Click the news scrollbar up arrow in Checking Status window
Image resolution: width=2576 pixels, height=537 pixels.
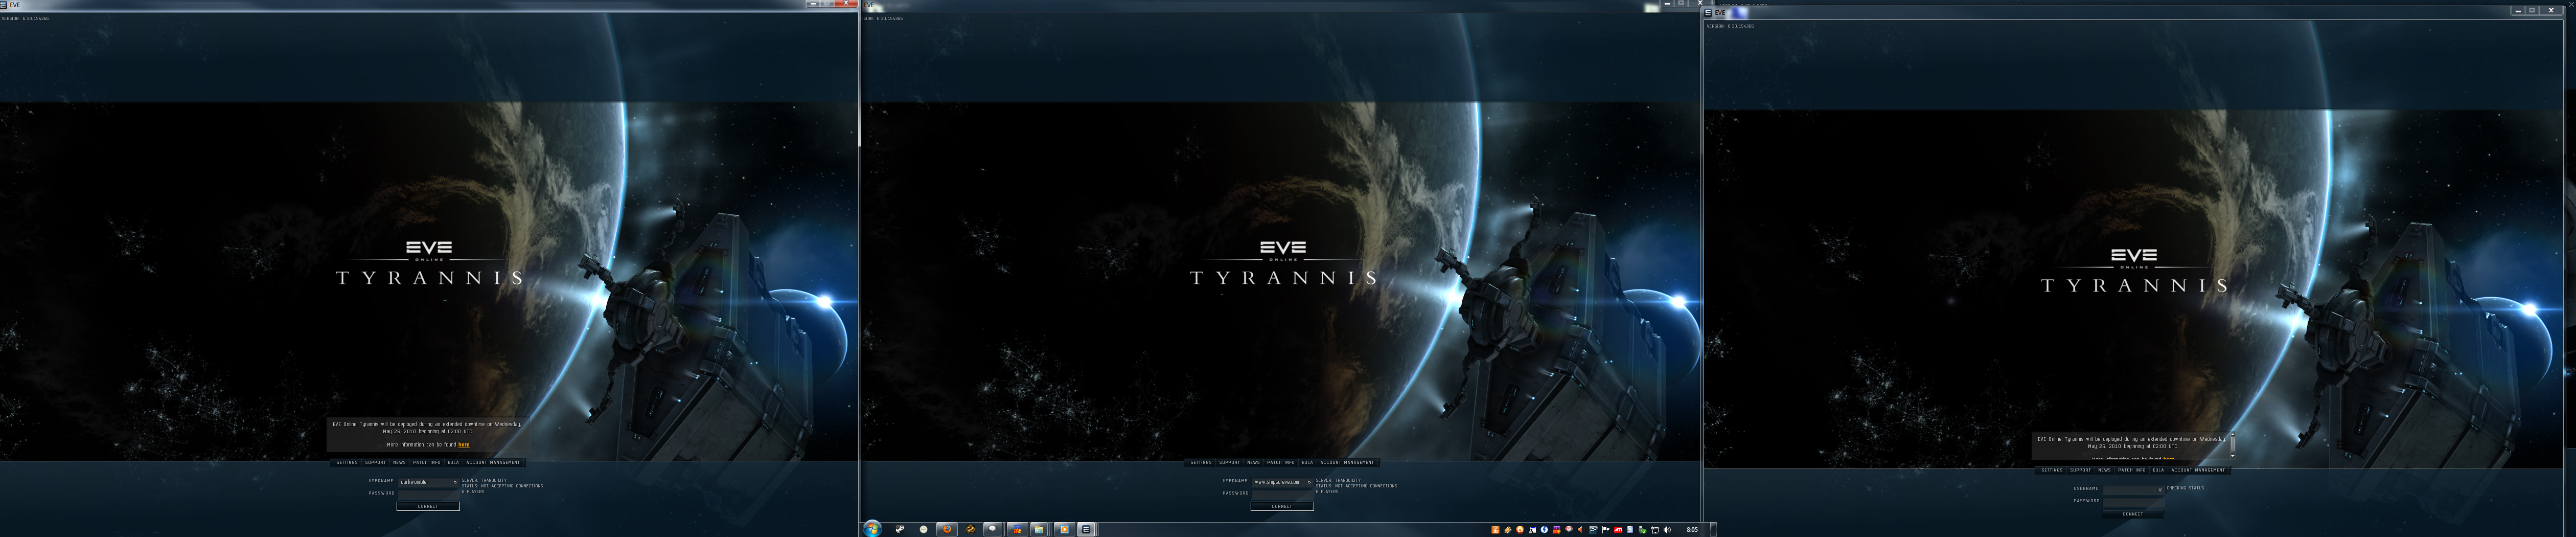[2232, 434]
